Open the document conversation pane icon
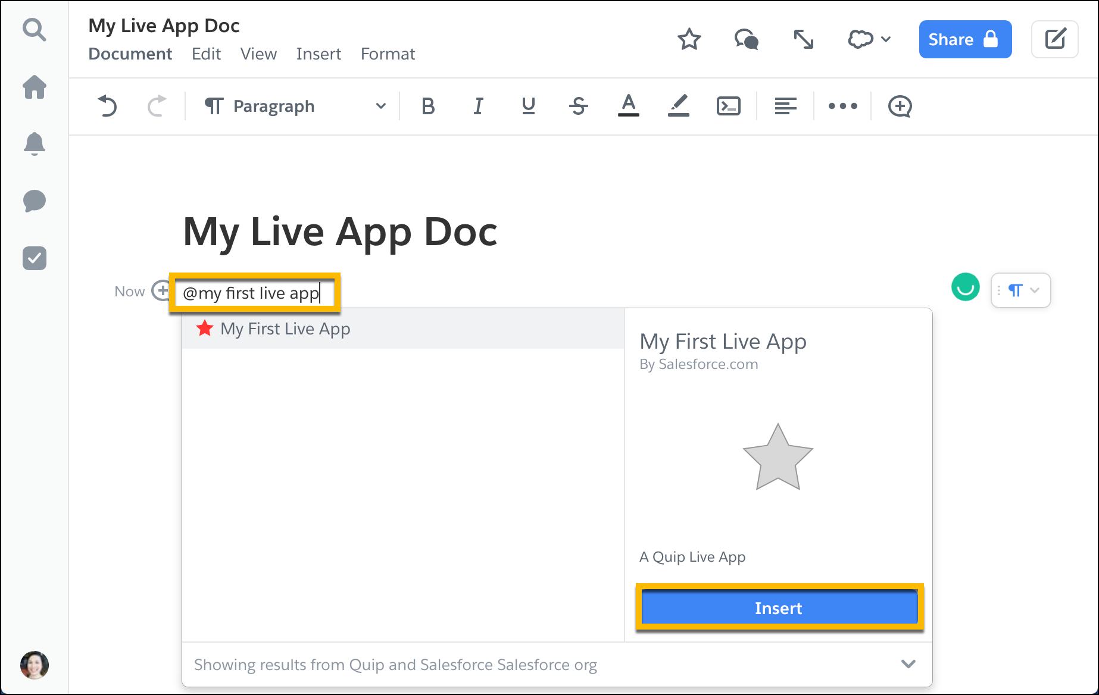Viewport: 1099px width, 695px height. [746, 40]
